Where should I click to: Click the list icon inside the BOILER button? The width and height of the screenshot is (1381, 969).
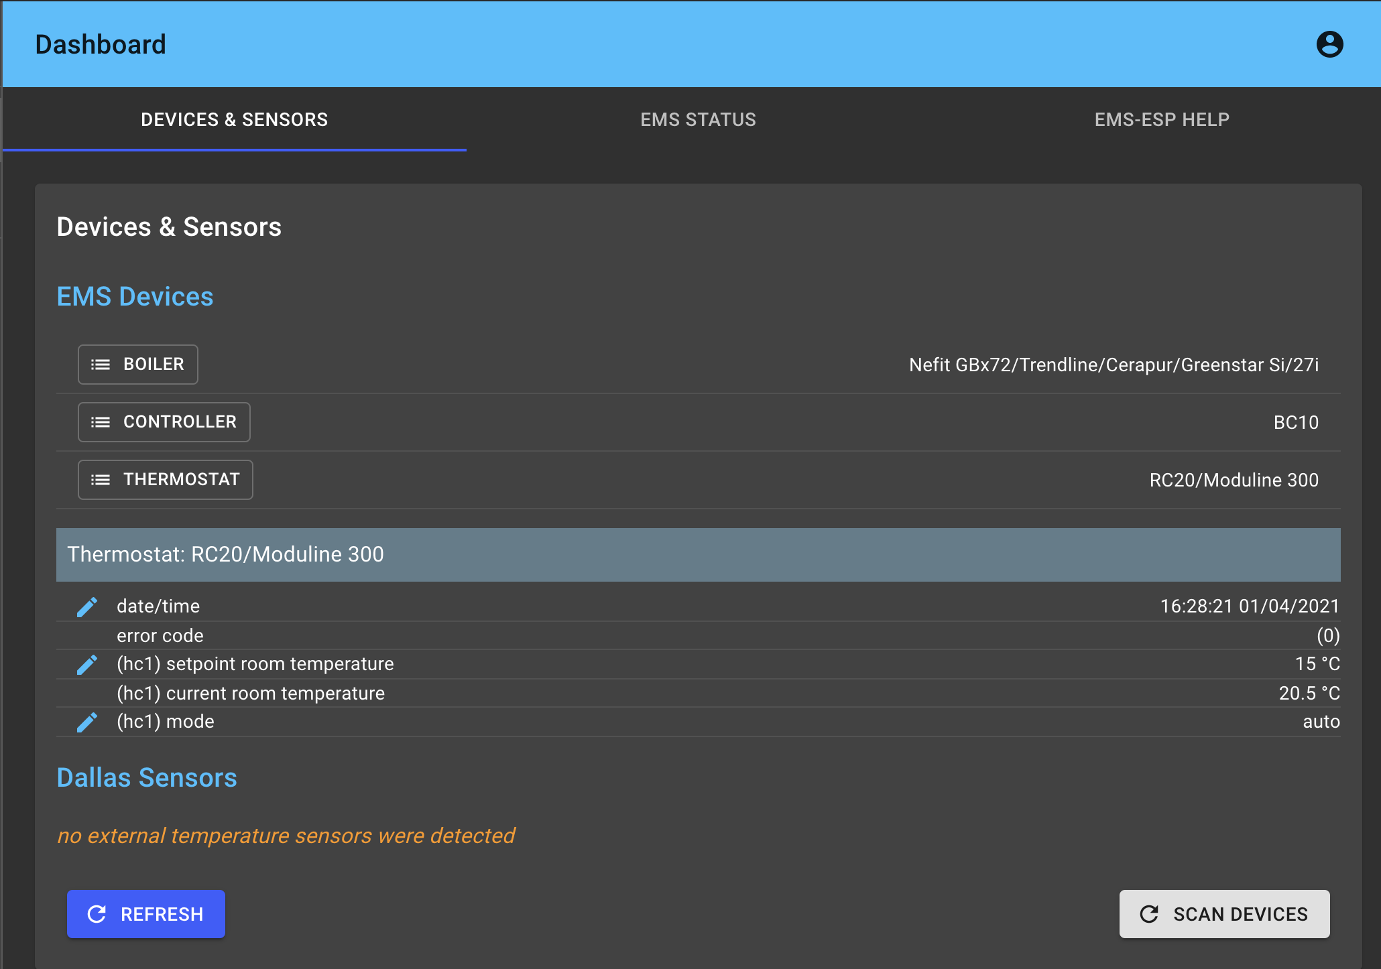click(x=101, y=365)
